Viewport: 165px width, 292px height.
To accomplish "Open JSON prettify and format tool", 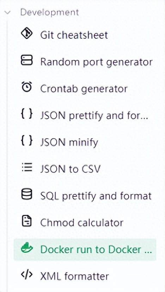I will pyautogui.click(x=85, y=115).
